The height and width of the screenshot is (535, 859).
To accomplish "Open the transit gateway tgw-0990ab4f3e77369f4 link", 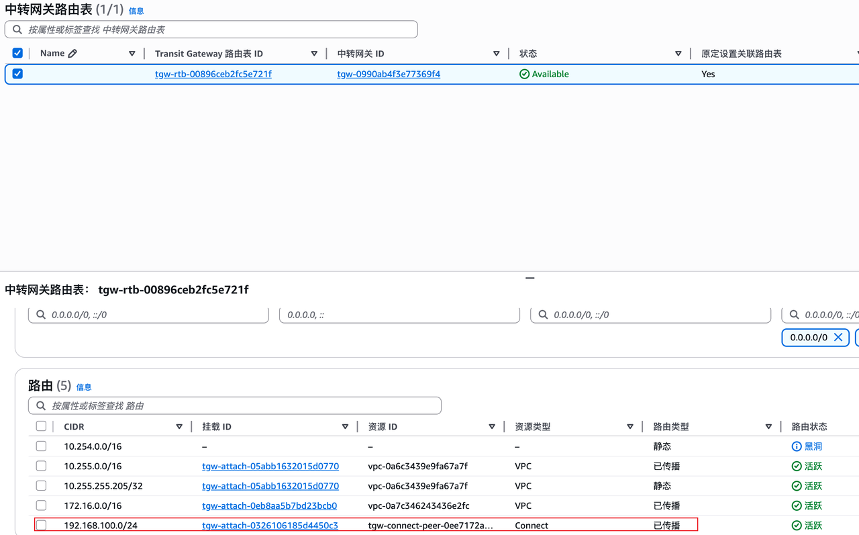I will pos(389,75).
